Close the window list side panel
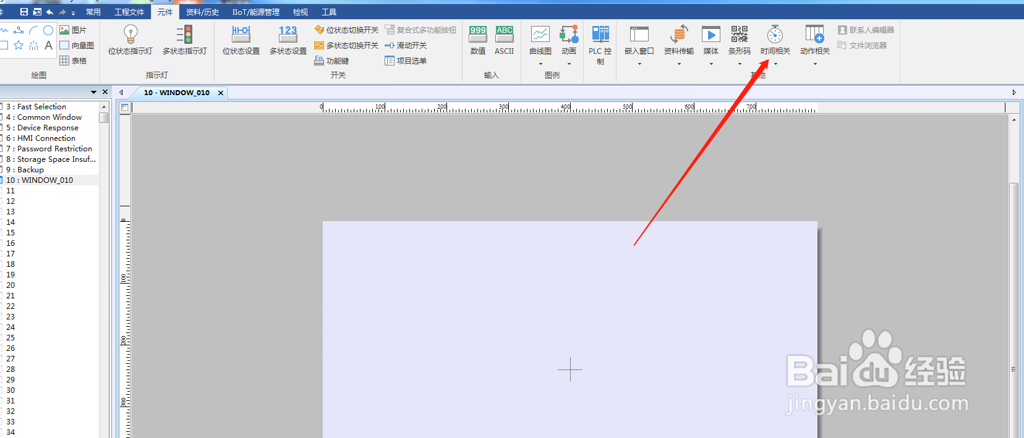Screen dimensions: 1024x438 coord(105,92)
